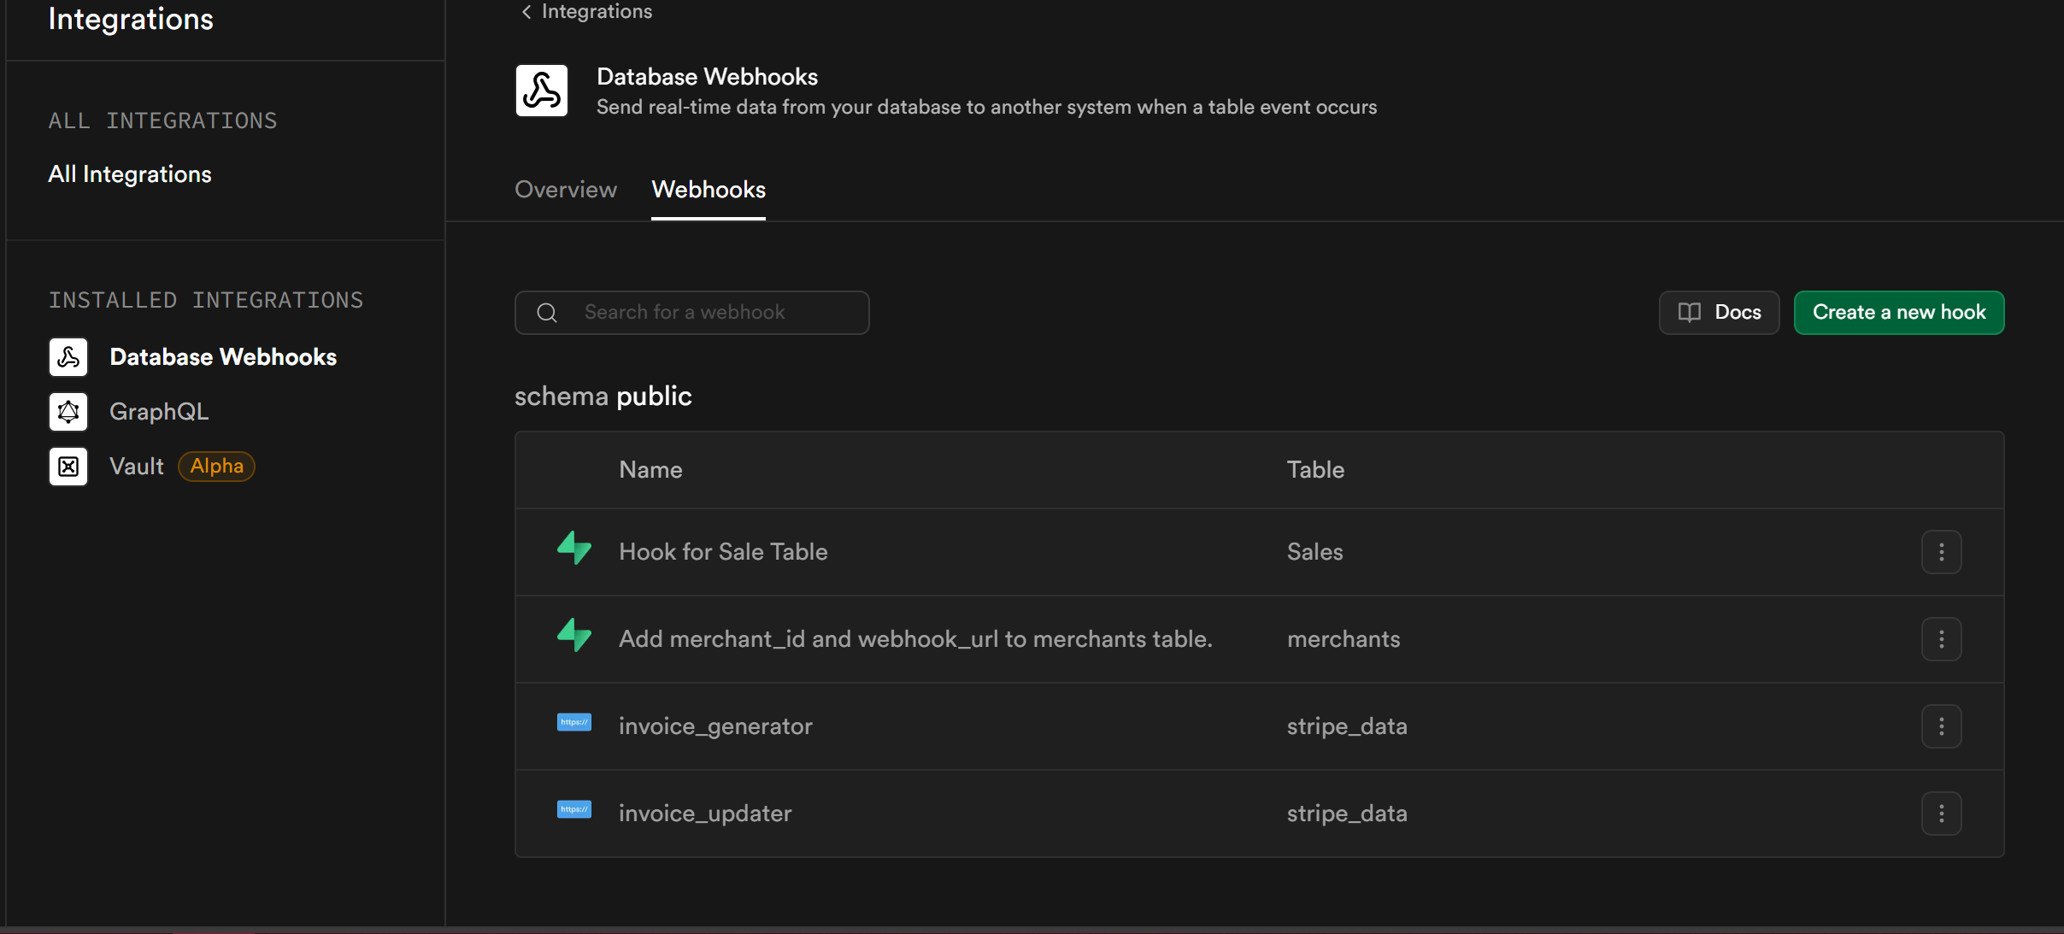Click https icon beside invoice_generator

[x=574, y=723]
